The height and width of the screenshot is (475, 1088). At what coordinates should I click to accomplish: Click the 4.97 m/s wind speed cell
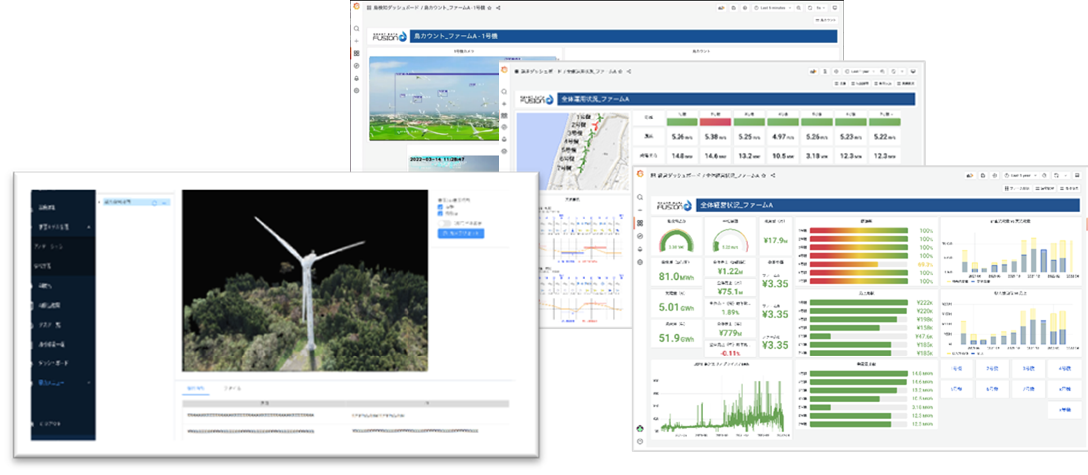point(783,137)
